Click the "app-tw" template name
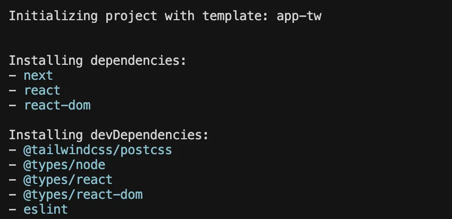Screen dimensions: 452x219 coord(299,16)
